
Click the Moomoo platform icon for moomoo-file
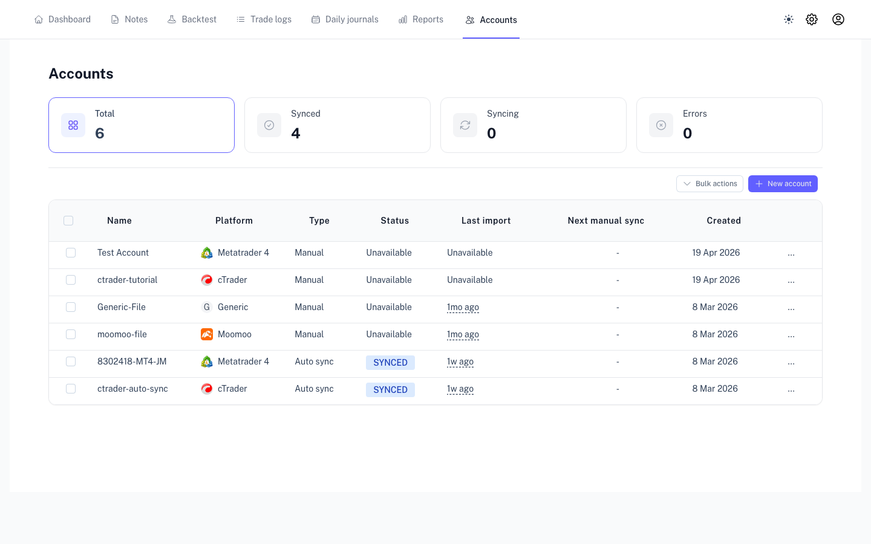click(x=207, y=334)
